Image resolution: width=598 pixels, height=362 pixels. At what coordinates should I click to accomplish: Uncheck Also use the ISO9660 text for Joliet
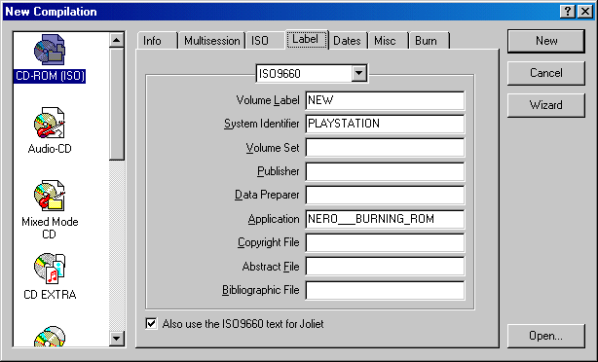click(151, 324)
